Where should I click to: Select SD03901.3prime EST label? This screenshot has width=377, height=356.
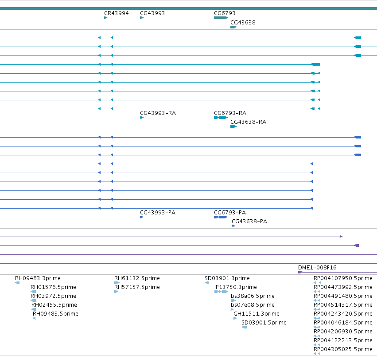pos(227,278)
